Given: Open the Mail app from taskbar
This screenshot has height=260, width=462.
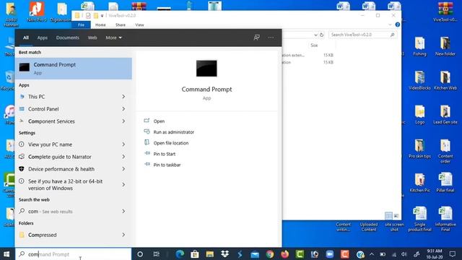Looking at the screenshot, I should (255, 254).
